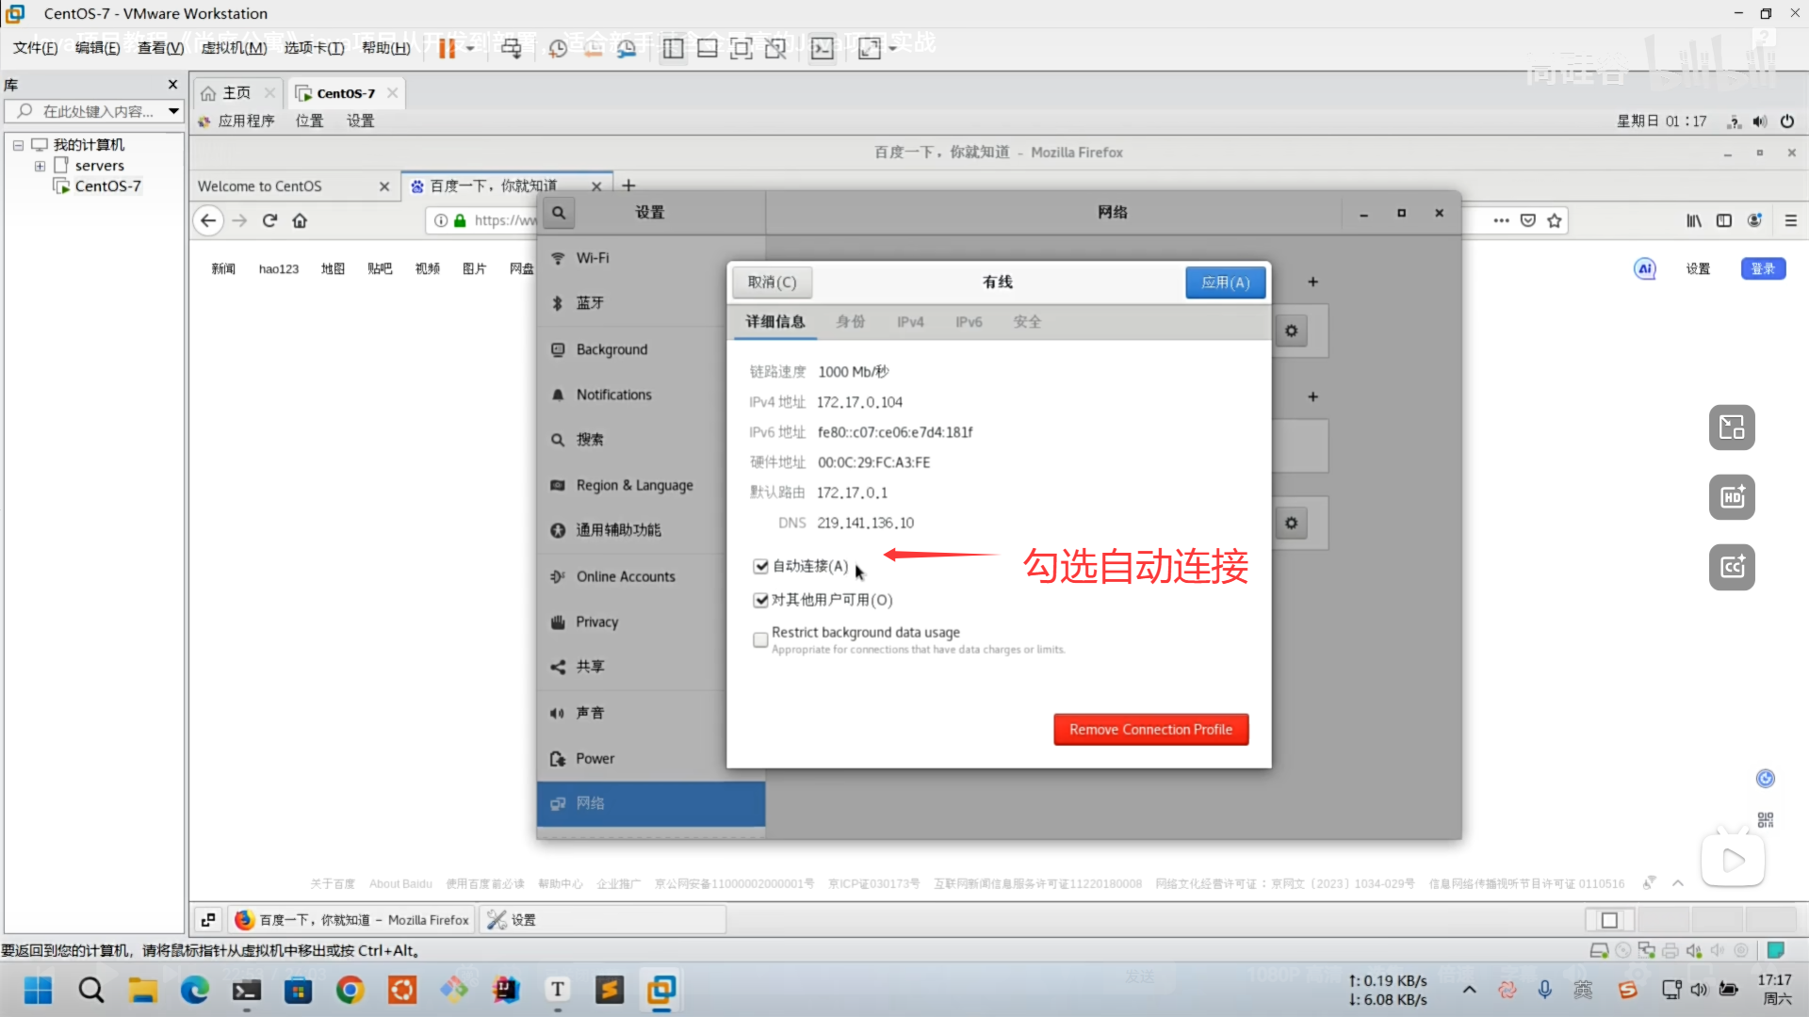Open the CentOS power menu icon
1809x1017 pixels.
[1786, 121]
